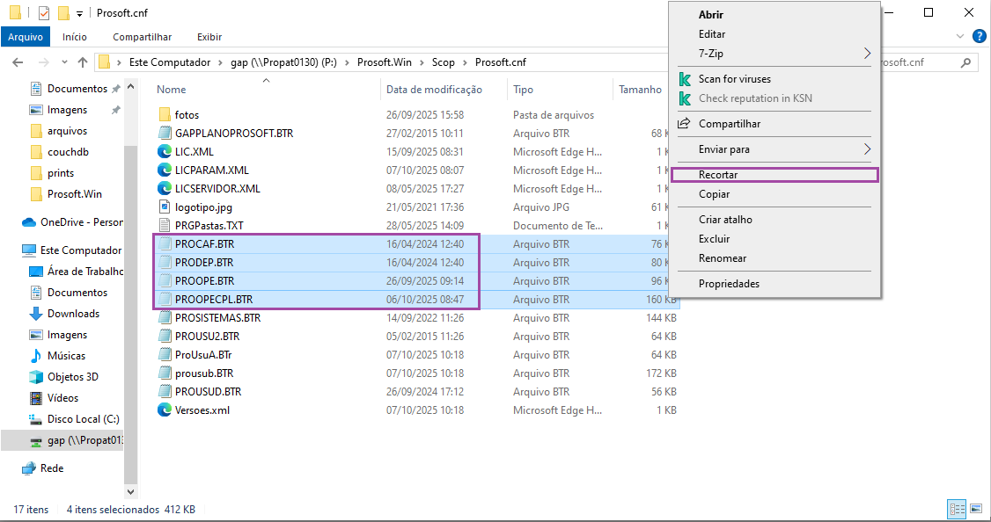Click the Check reputation in KSN icon
The image size is (991, 522).
[x=685, y=98]
